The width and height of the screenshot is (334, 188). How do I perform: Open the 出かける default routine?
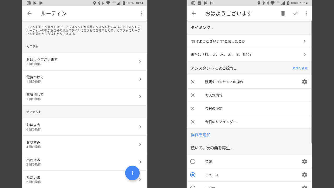coord(85,162)
